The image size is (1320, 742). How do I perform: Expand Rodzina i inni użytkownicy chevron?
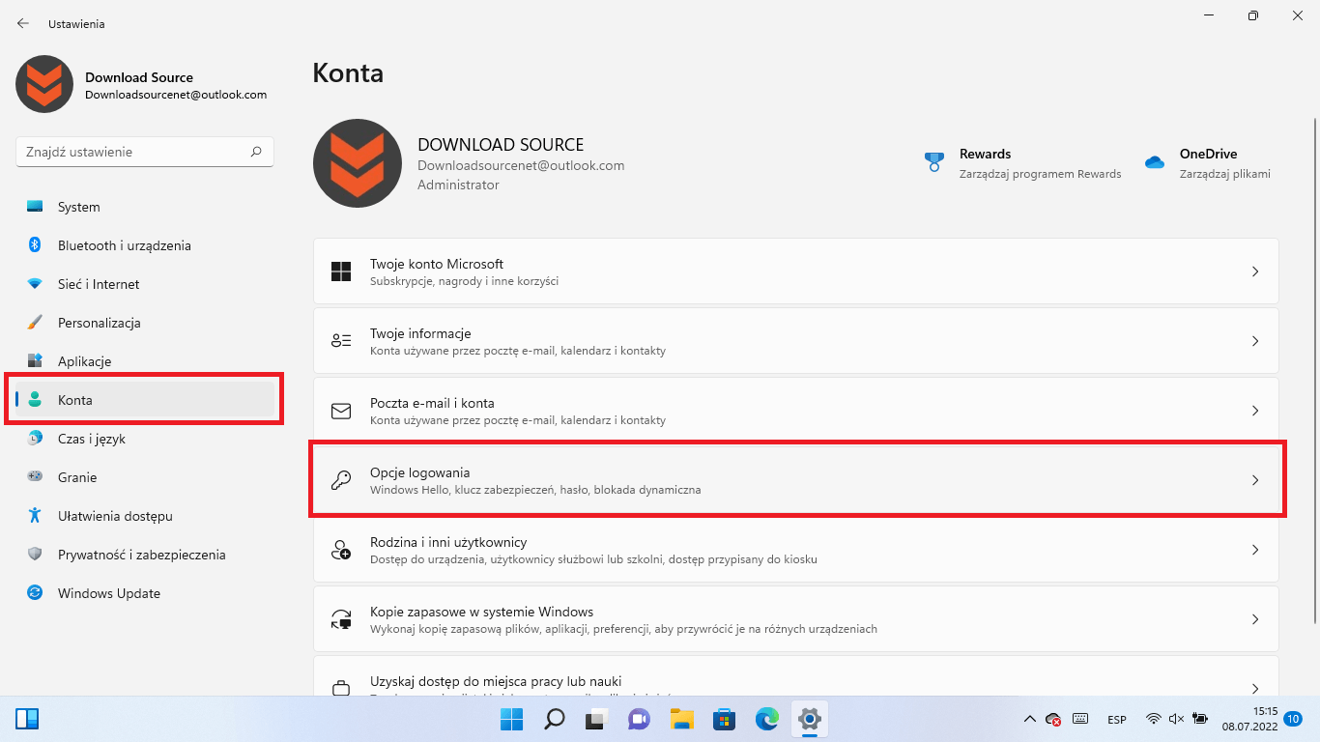point(1255,550)
